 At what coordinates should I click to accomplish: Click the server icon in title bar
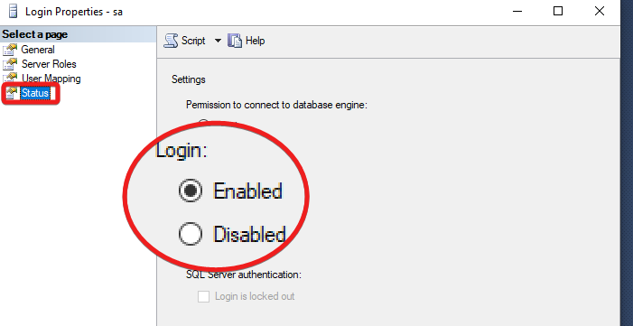(x=13, y=11)
